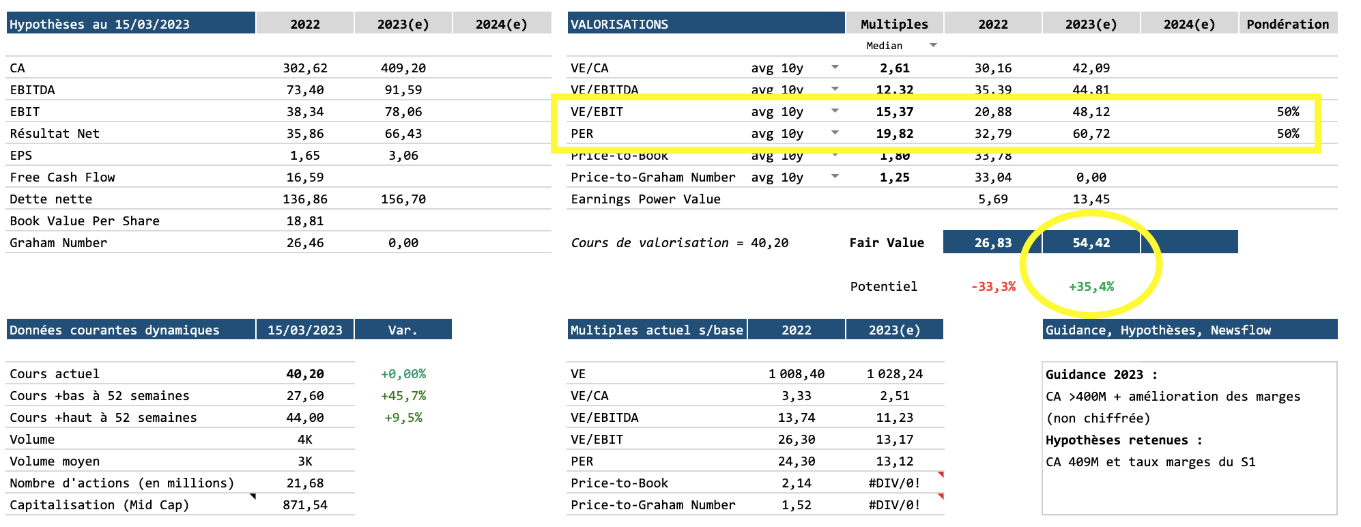Select the Hypothèses au 15/03/2023 header
Image resolution: width=1361 pixels, height=527 pixels.
pyautogui.click(x=130, y=24)
